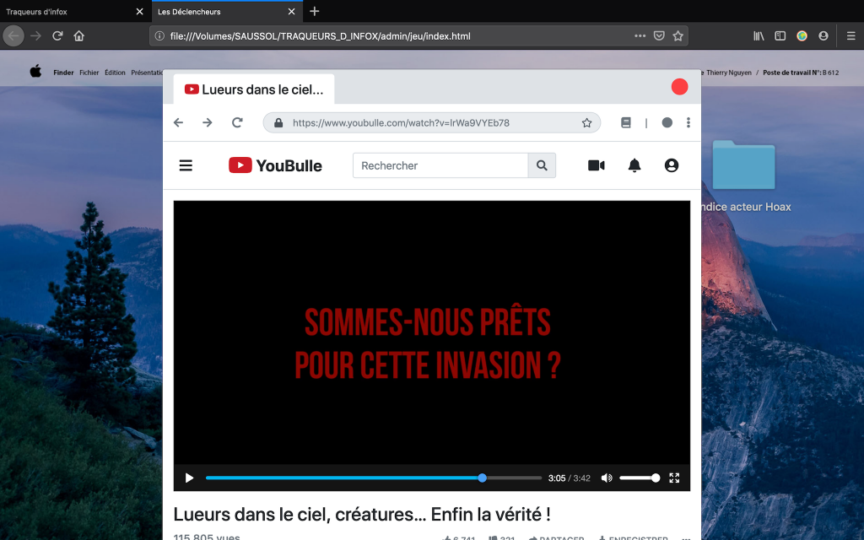This screenshot has width=864, height=540.
Task: Adjust the volume slider
Action: point(640,478)
